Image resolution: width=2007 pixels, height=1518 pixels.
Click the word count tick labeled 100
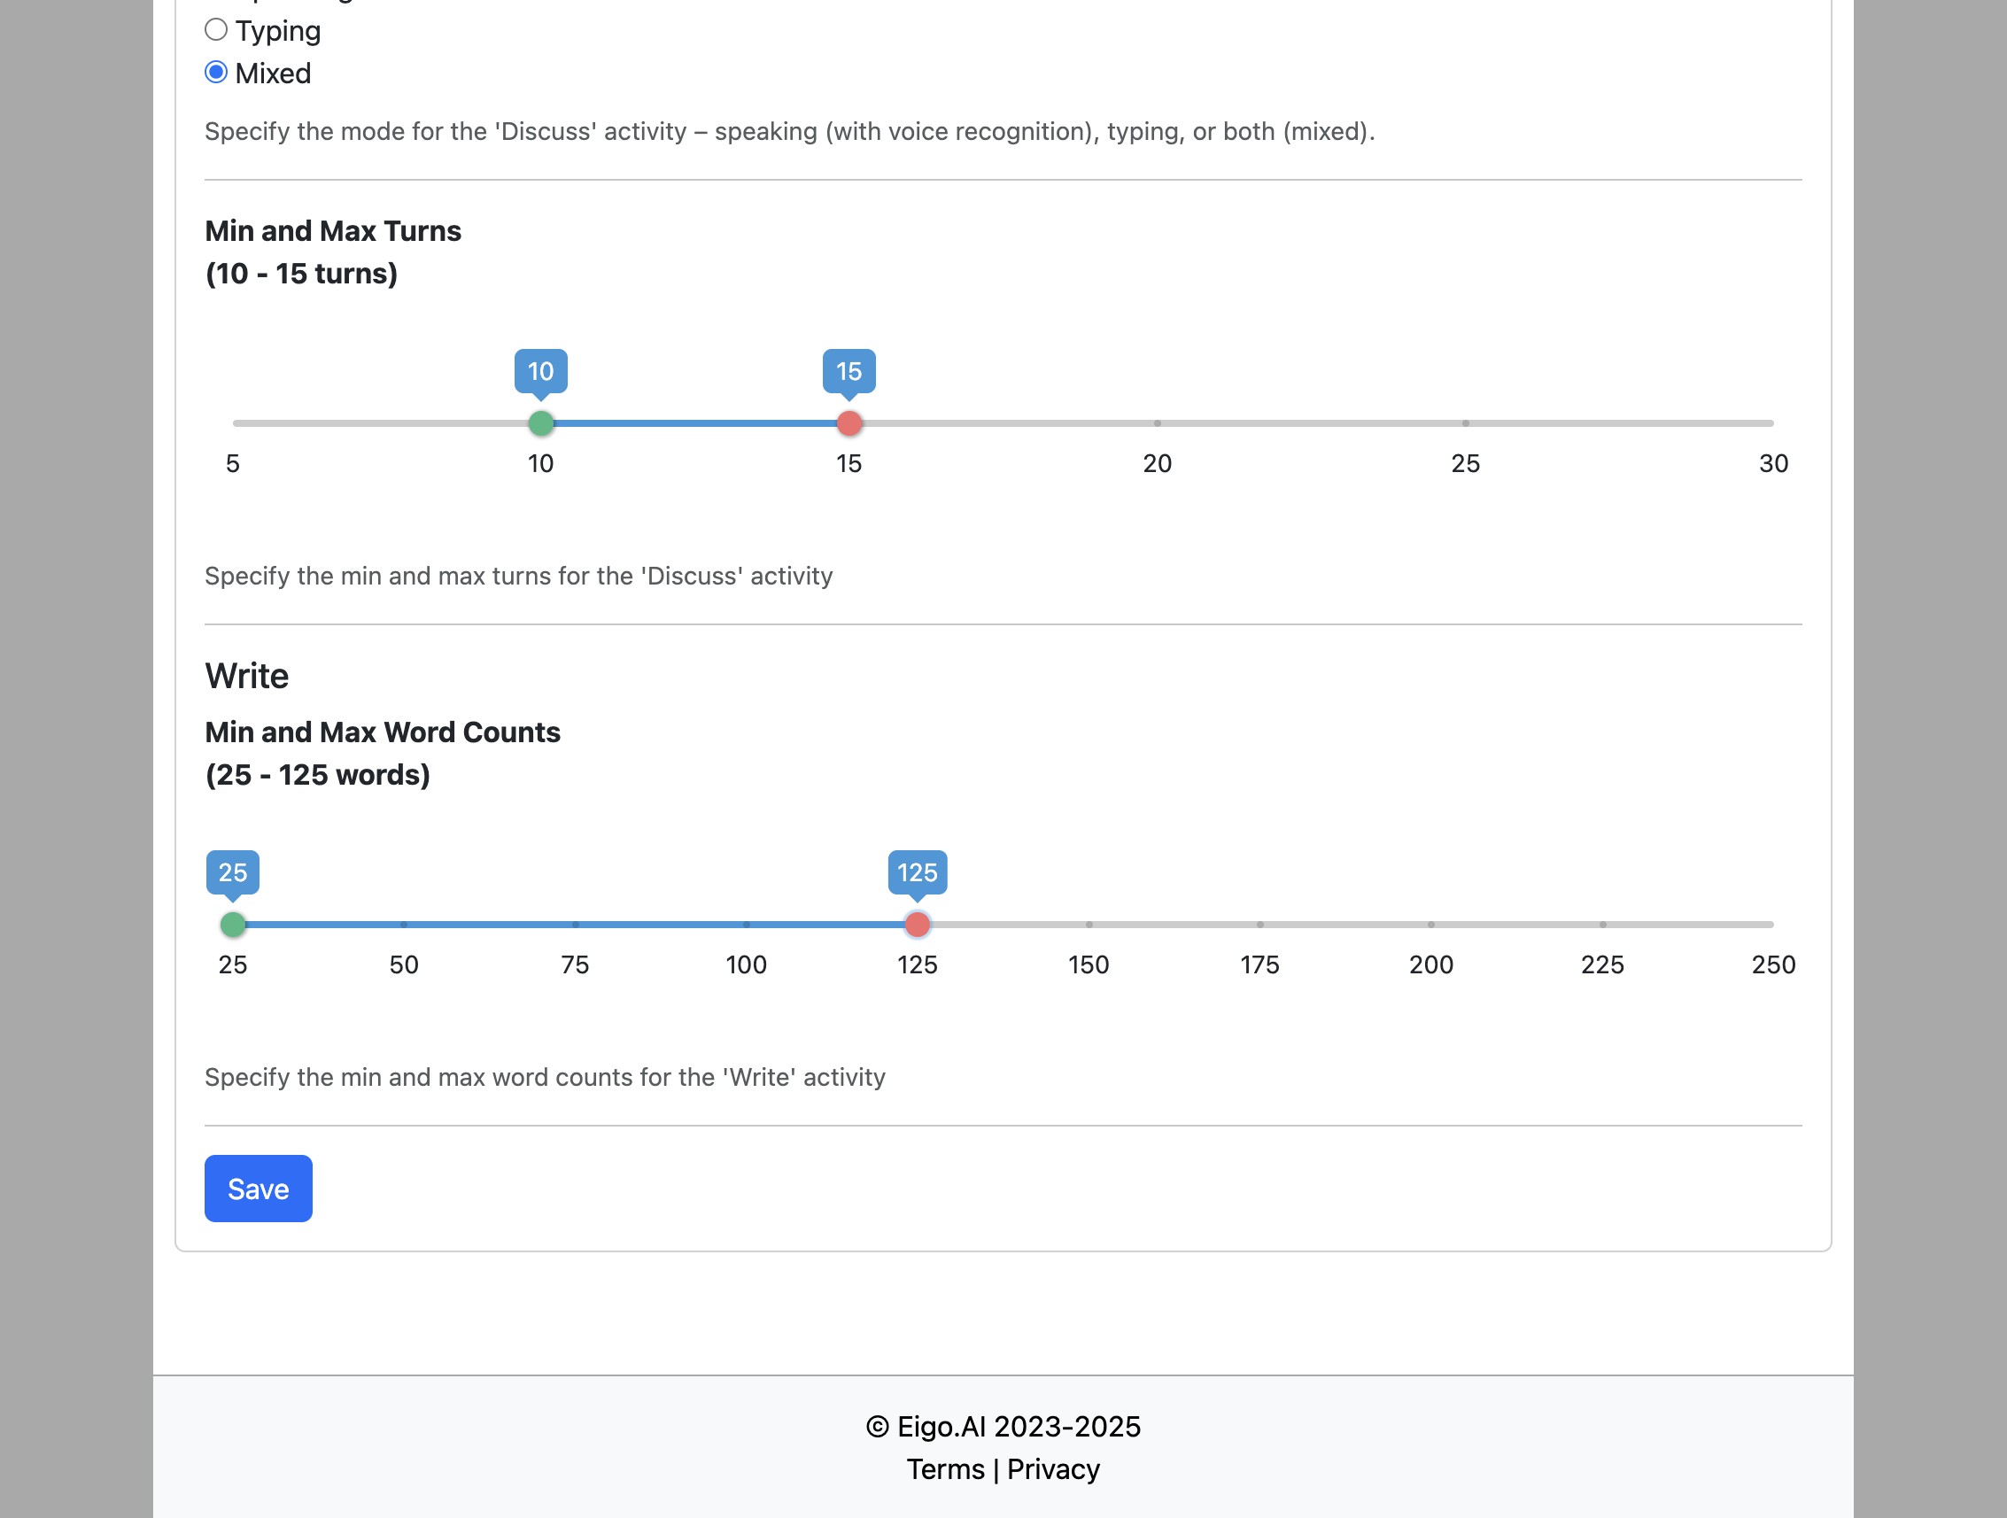(x=746, y=964)
